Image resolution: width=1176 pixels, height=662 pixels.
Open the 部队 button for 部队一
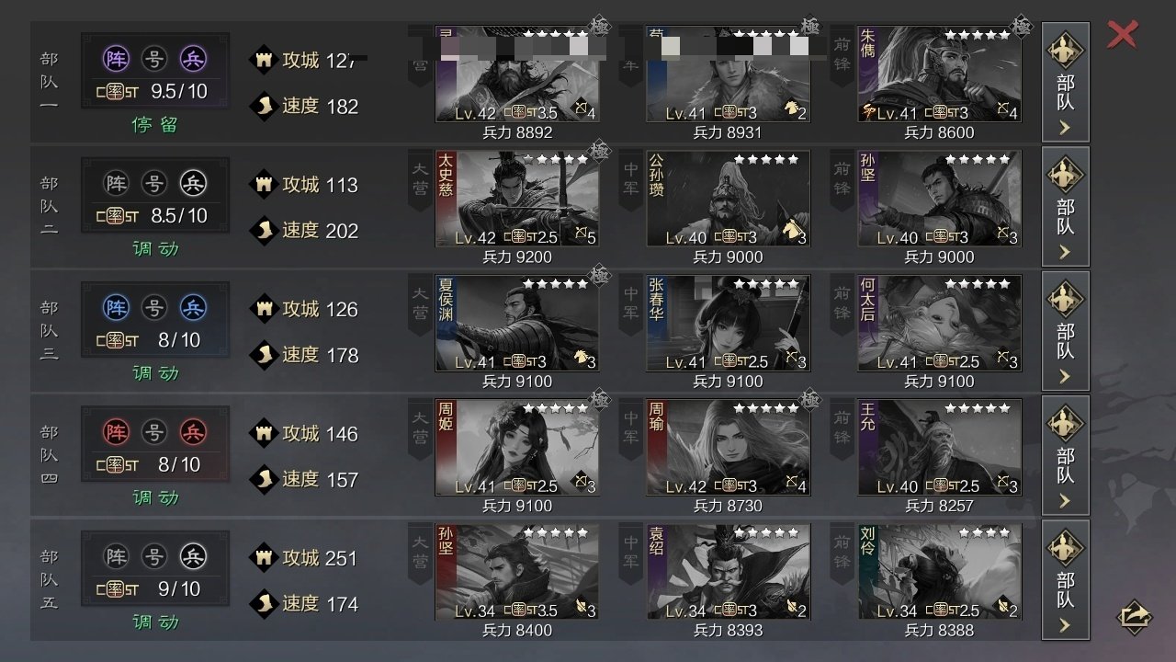(1066, 82)
